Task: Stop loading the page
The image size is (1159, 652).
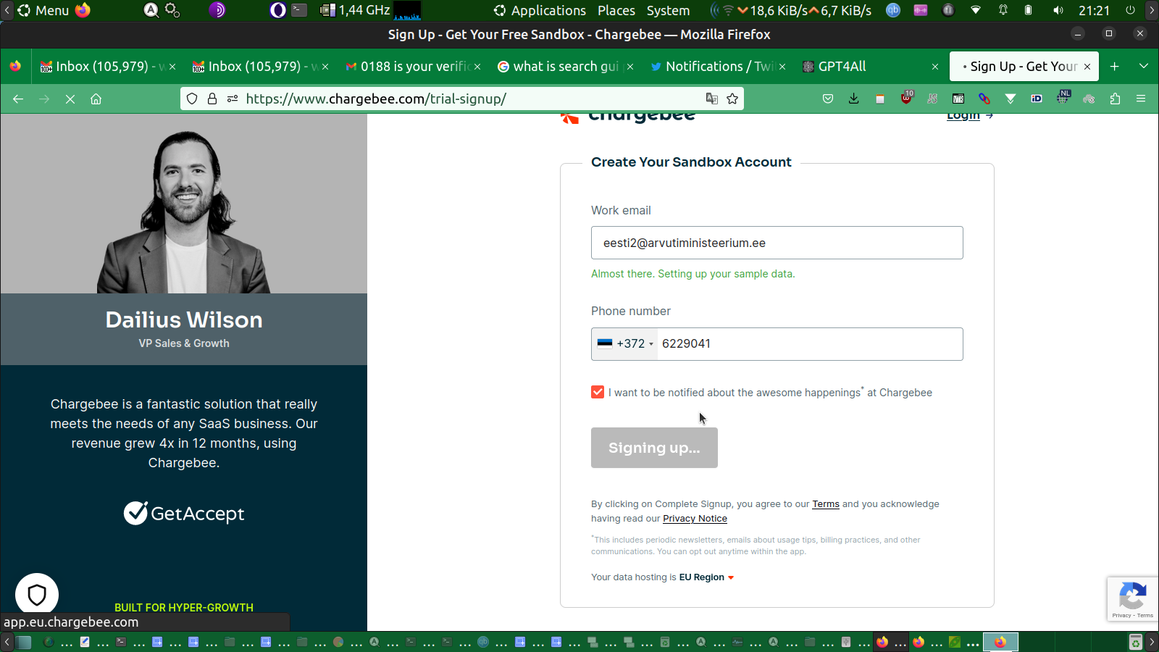Action: pos(70,99)
